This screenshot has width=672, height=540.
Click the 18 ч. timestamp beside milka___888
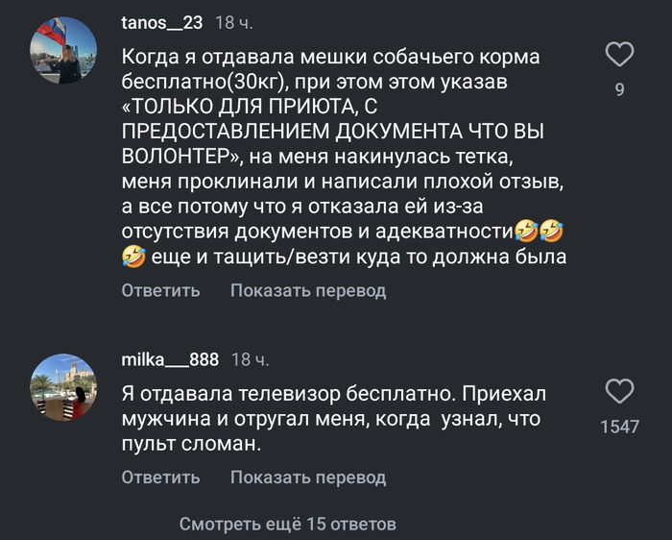[251, 359]
